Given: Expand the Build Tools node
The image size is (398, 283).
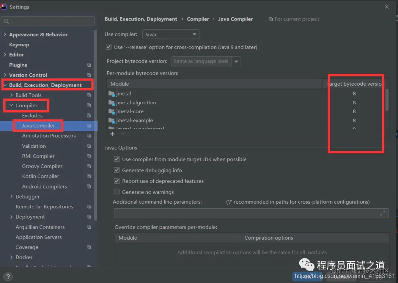Looking at the screenshot, I should point(11,95).
